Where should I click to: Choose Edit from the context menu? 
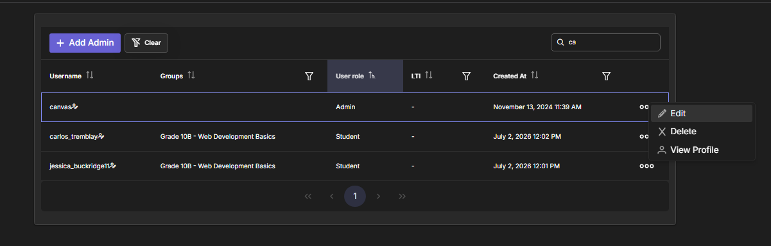pos(702,113)
